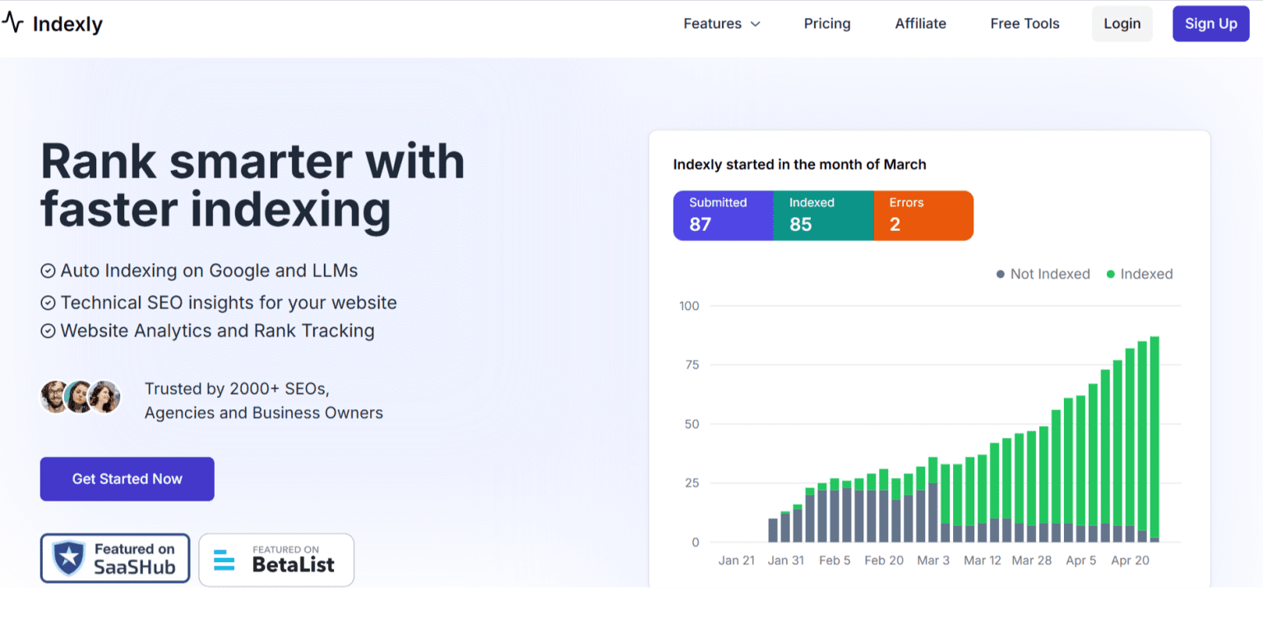Image resolution: width=1263 pixels, height=637 pixels.
Task: Click the checkmark icon beside Auto Indexing
Action: click(48, 270)
